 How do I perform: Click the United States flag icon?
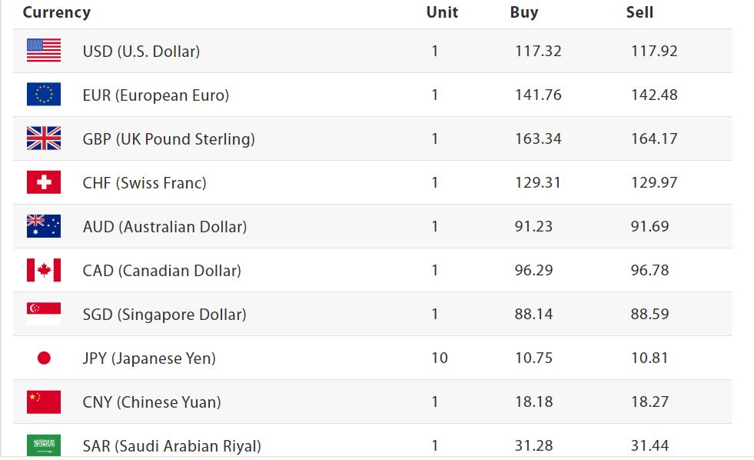44,51
